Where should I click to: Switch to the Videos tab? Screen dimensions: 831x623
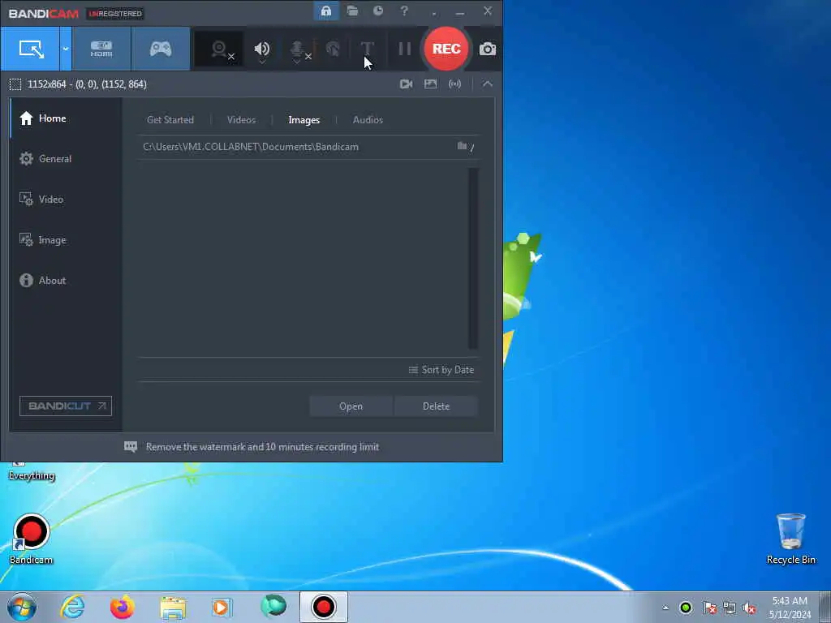coord(241,120)
